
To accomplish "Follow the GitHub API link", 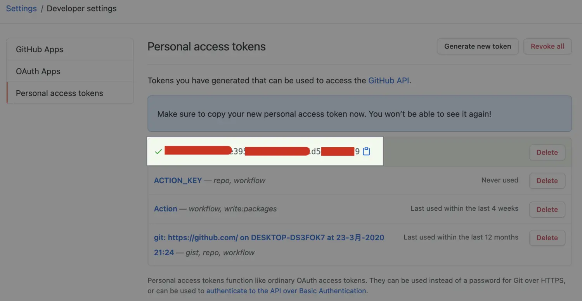I will (x=388, y=81).
